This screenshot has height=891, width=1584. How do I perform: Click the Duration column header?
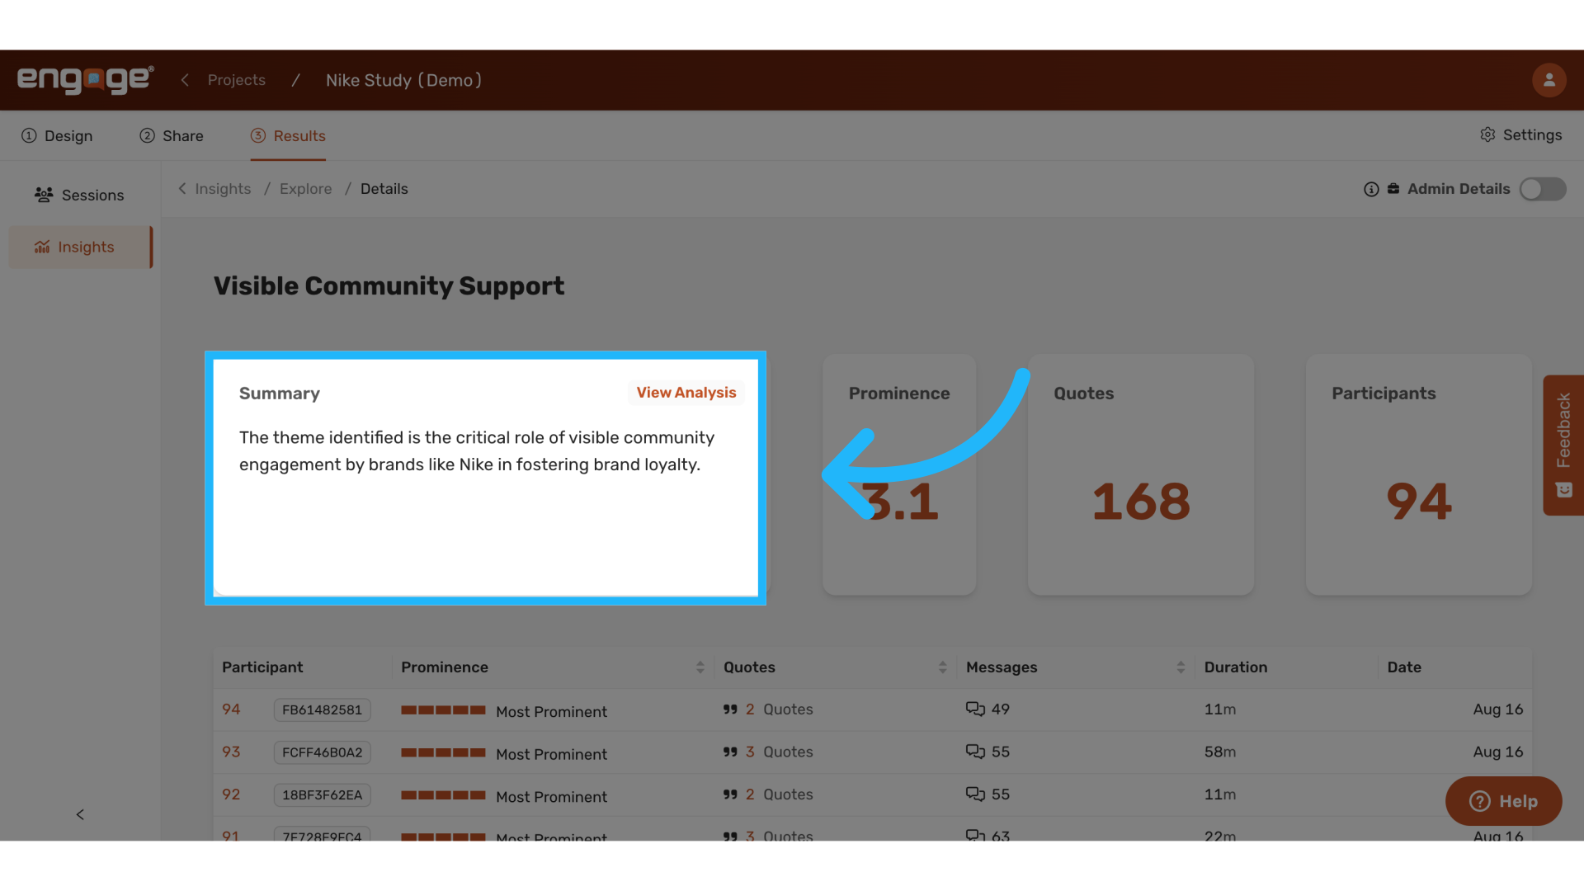click(x=1236, y=667)
